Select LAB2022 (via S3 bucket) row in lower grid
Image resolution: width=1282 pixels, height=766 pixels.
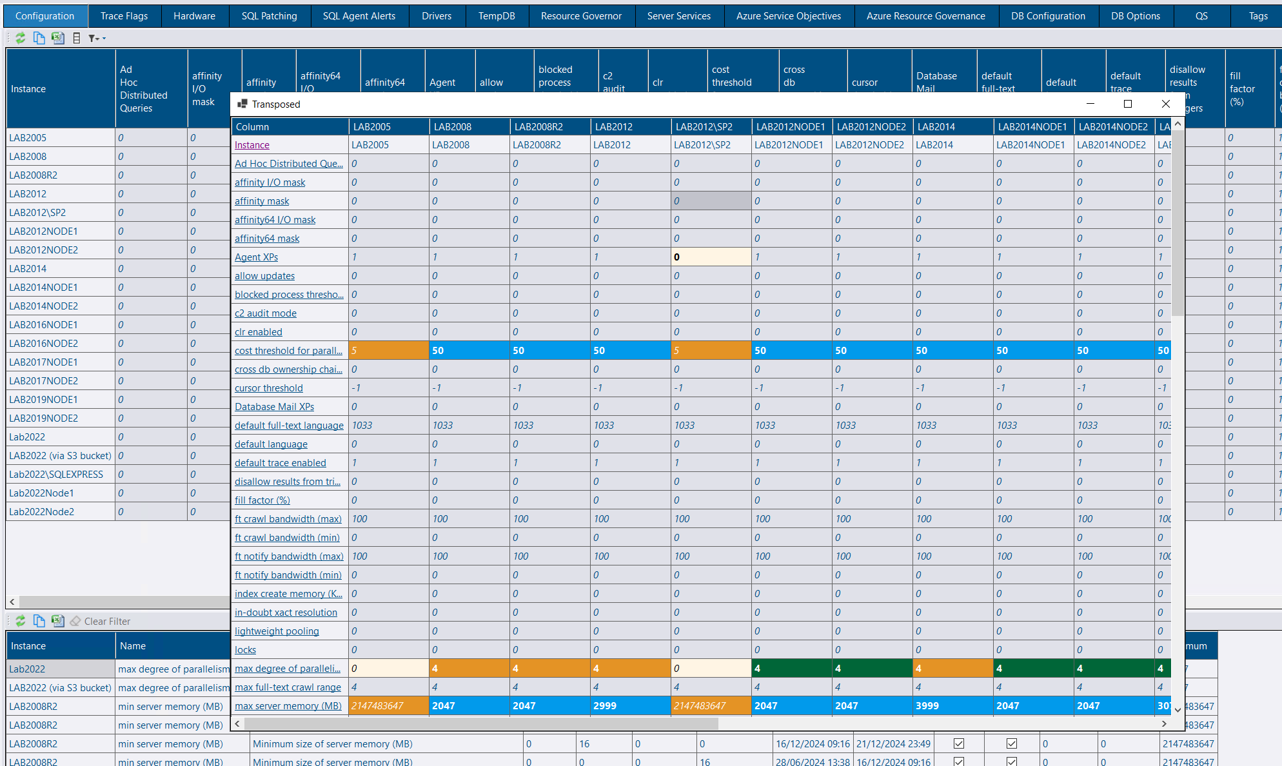[x=61, y=688]
